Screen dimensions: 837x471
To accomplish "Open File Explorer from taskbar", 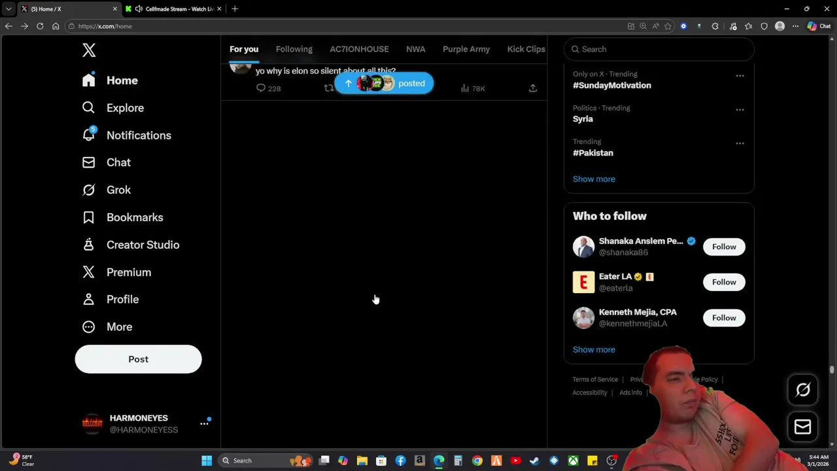I will click(362, 461).
